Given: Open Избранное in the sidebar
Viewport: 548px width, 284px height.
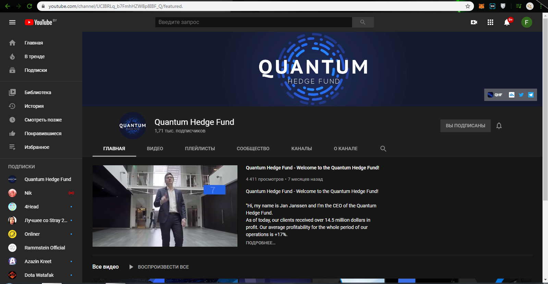Looking at the screenshot, I should tap(41, 147).
